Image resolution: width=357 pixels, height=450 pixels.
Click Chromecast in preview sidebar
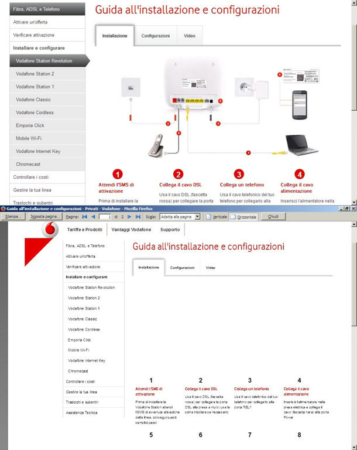[x=78, y=371]
